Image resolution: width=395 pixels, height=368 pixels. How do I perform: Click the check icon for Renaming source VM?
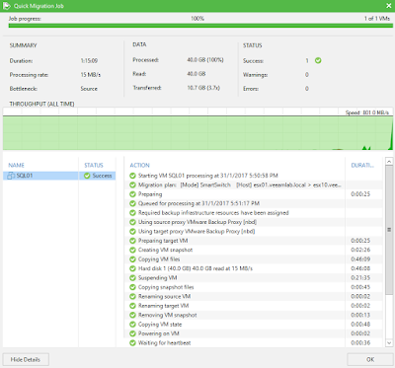[132, 296]
